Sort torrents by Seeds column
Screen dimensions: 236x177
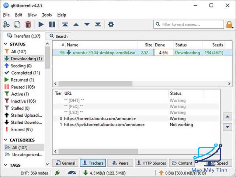(x=214, y=45)
